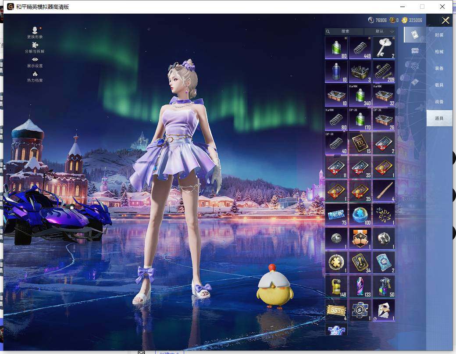Viewport: 456px width, 354px height.
Task: Select the gold SS36 ticket count 4
Action: [336, 310]
